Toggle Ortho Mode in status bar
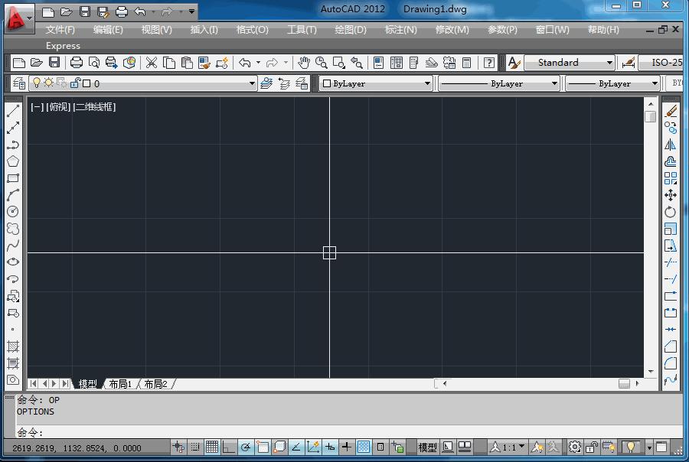This screenshot has width=689, height=462. pyautogui.click(x=229, y=447)
